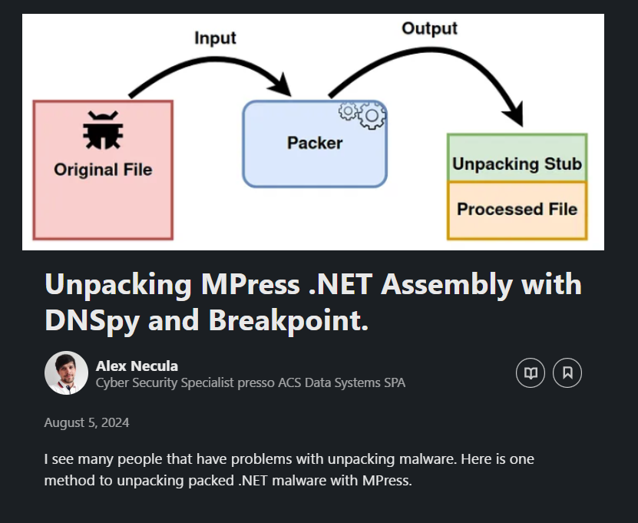Click the Output arrow label
This screenshot has width=638, height=523.
[429, 28]
